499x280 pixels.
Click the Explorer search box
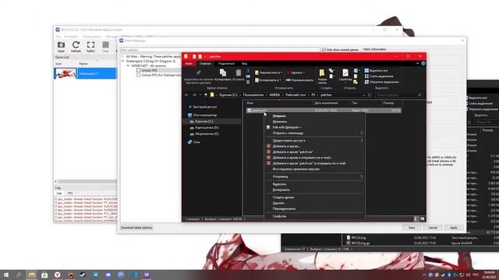[x=398, y=95]
